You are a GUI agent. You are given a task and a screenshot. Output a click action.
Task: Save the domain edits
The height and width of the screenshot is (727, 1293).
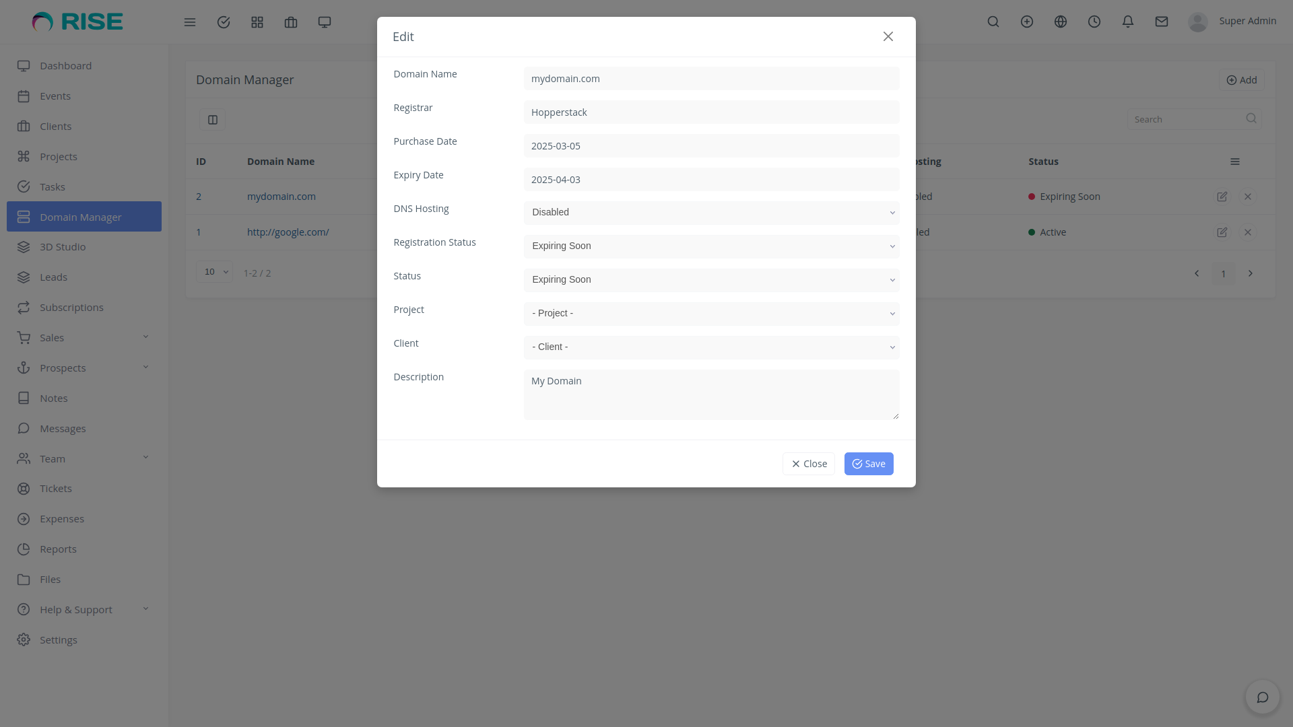pos(868,463)
